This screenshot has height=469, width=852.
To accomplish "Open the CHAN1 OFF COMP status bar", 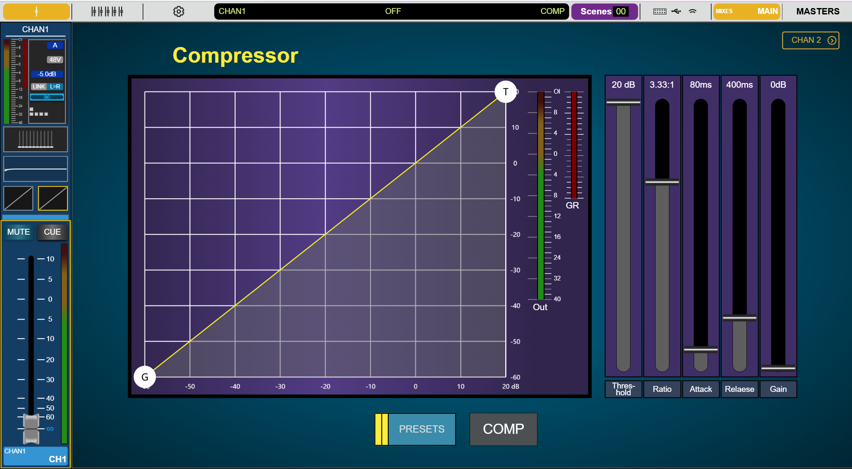I will click(x=391, y=11).
